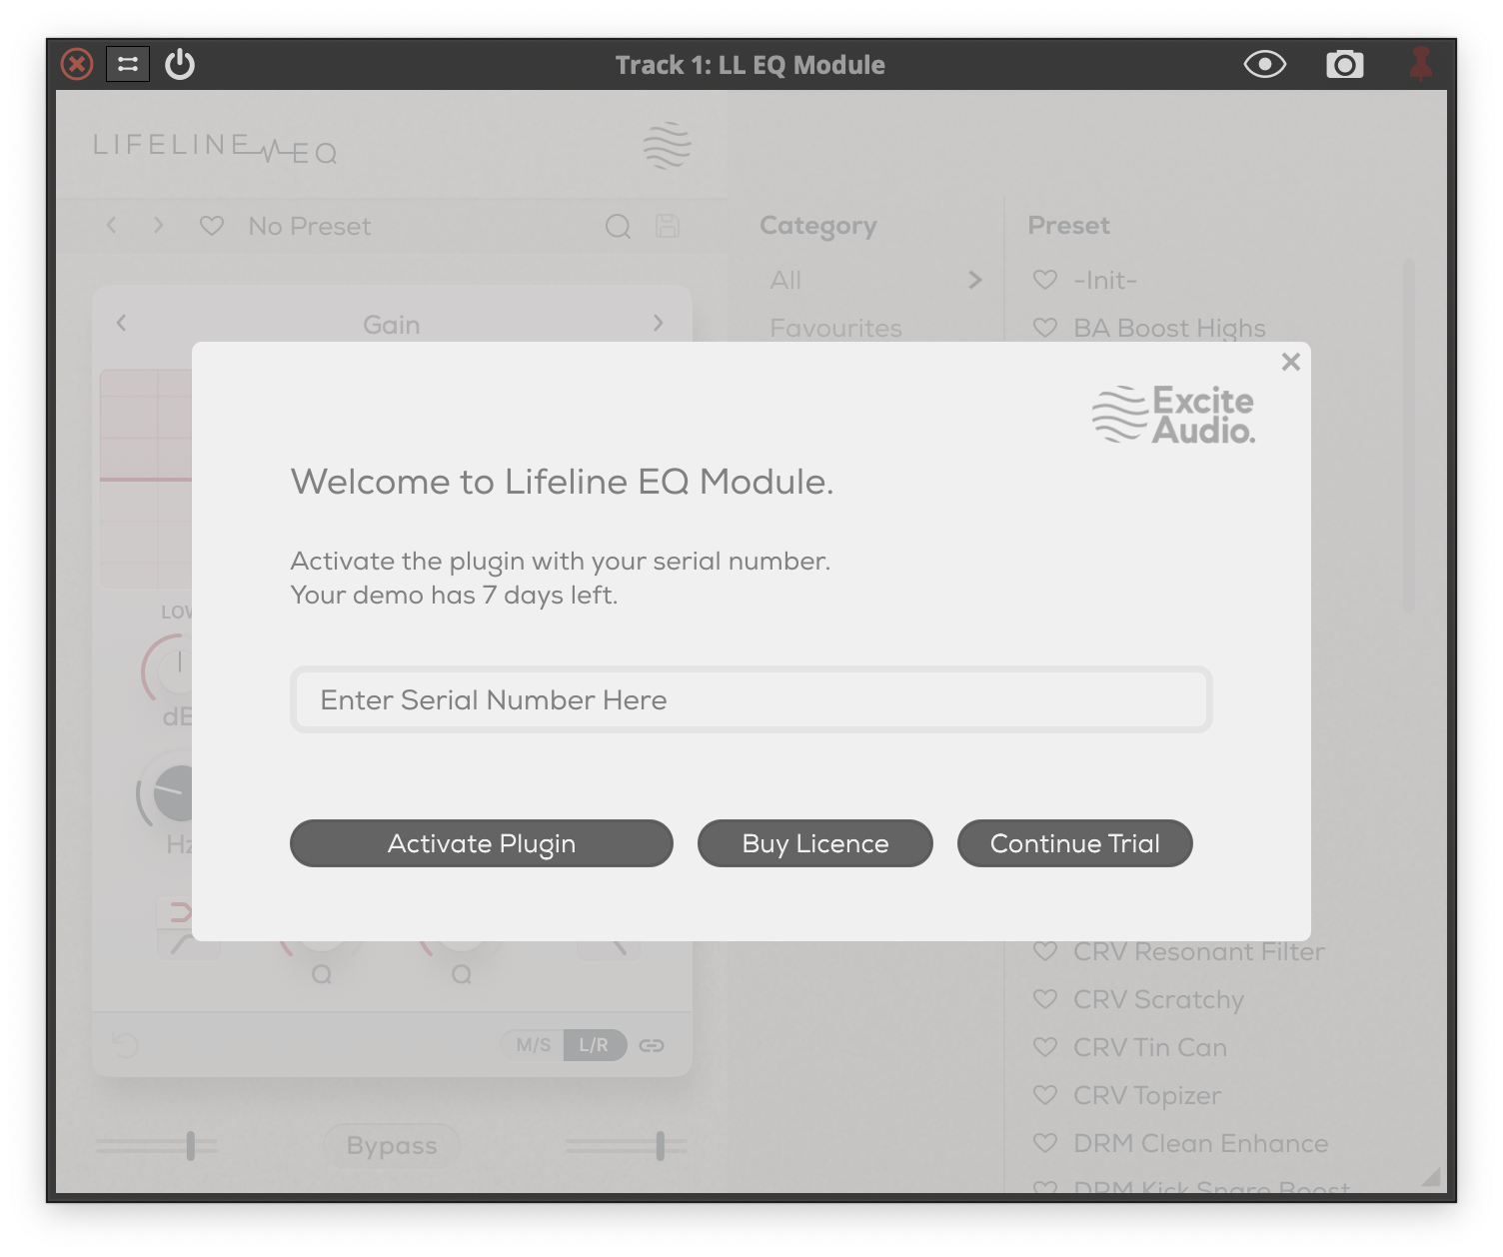1503x1257 pixels.
Task: Load the CRV Topizer preset
Action: click(1147, 1096)
